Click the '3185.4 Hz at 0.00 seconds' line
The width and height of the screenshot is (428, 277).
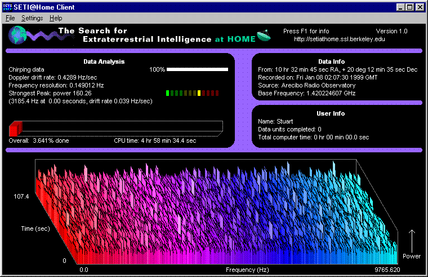click(x=81, y=101)
